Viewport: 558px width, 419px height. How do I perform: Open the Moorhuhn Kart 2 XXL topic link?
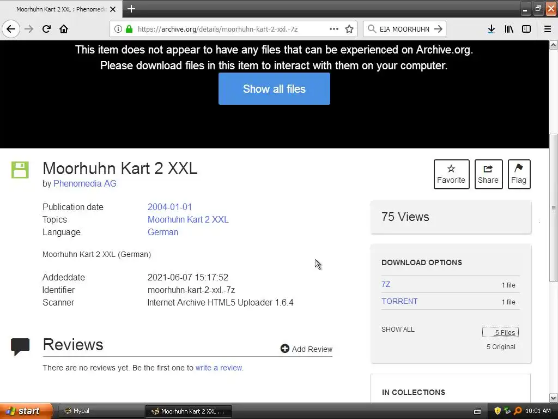tap(188, 219)
